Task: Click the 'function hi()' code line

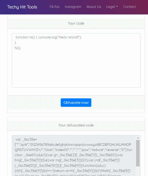Action: point(49,37)
